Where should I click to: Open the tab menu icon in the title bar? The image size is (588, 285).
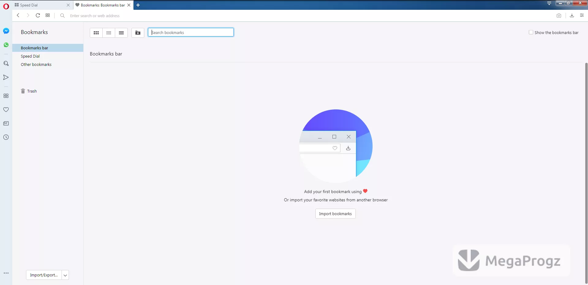point(549,3)
